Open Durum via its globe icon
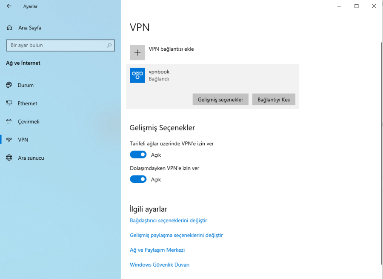The width and height of the screenshot is (383, 279). coord(9,85)
